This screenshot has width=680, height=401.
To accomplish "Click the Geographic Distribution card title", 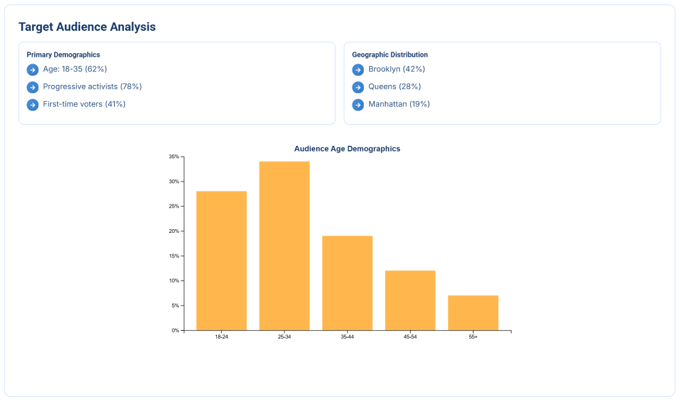I will 390,55.
